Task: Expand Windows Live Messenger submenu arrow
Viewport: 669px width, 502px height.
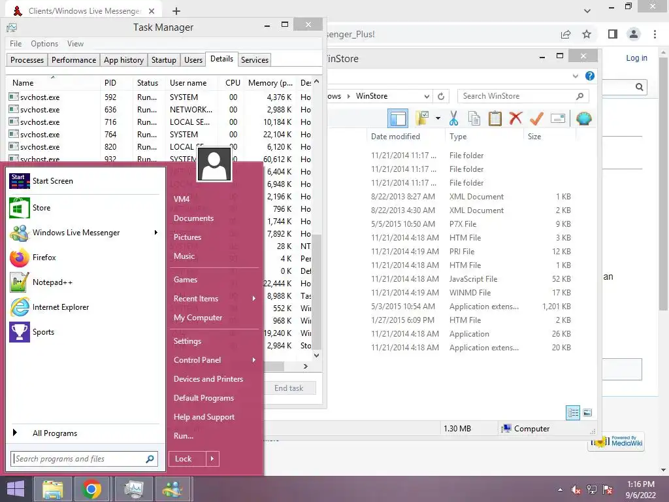Action: (x=155, y=233)
